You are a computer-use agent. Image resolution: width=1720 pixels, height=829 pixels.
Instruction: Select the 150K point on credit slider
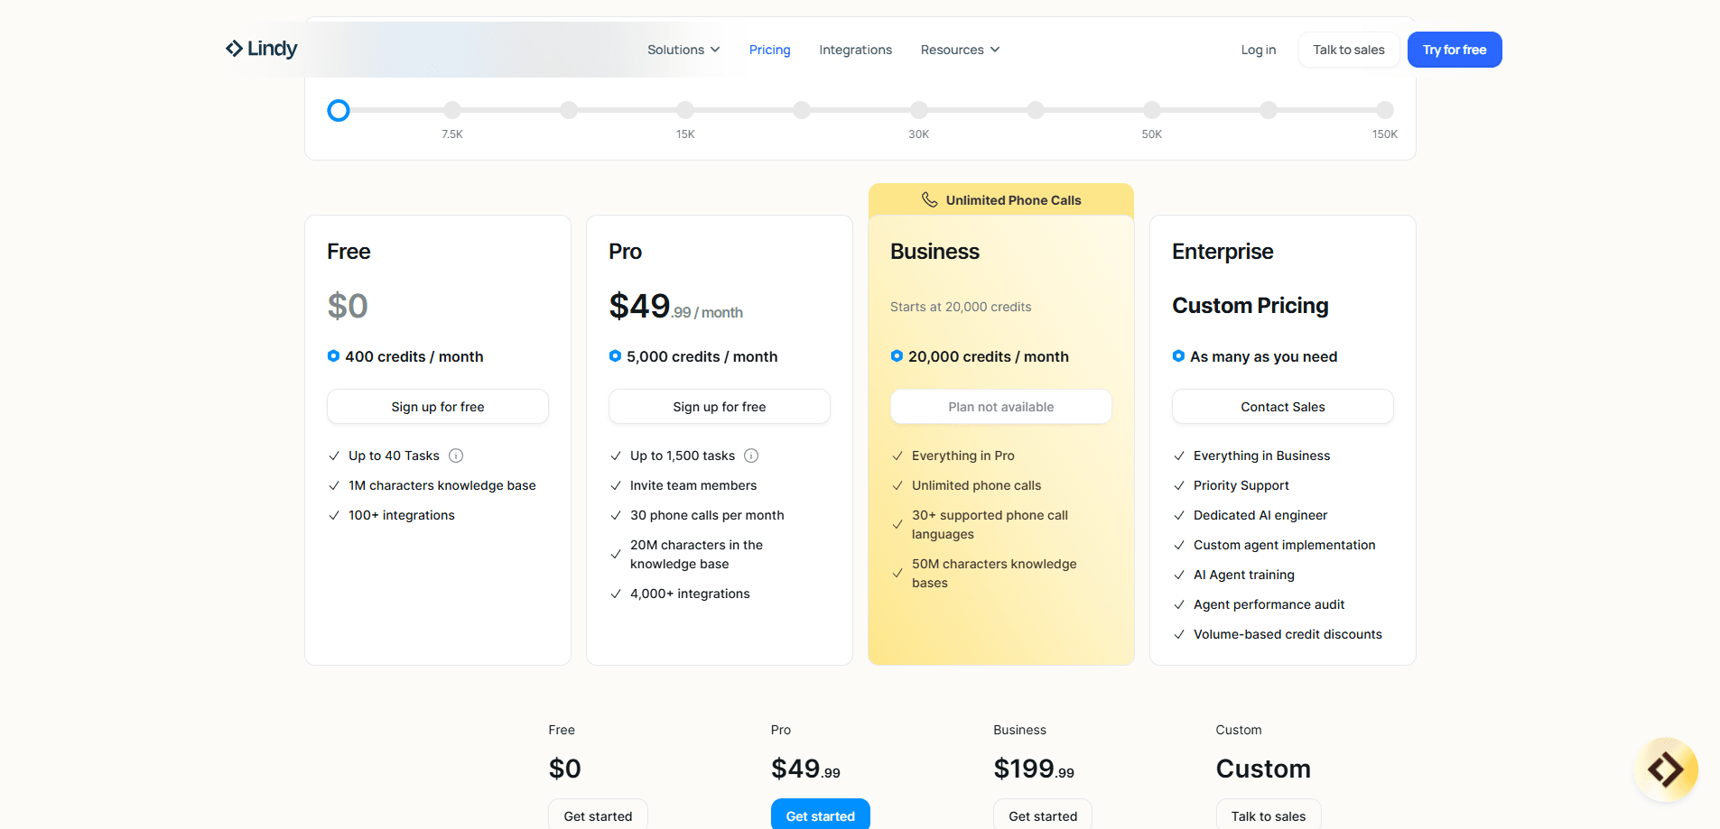tap(1384, 110)
